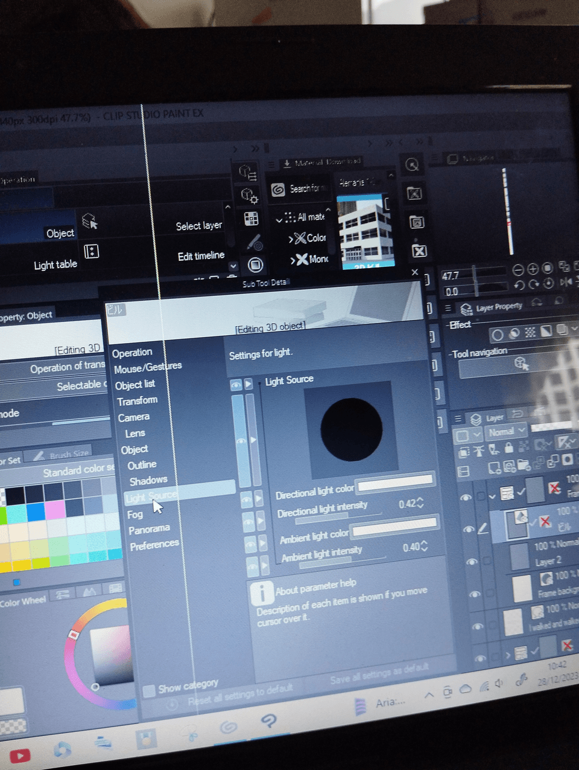Adjust the Directional light intensity stepper arrows

coord(420,503)
